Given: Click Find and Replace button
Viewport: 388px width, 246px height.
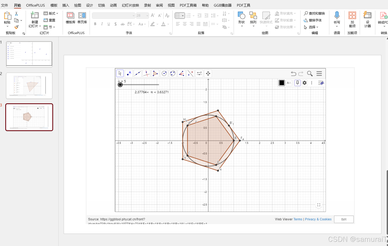Looking at the screenshot, I should (x=314, y=13).
